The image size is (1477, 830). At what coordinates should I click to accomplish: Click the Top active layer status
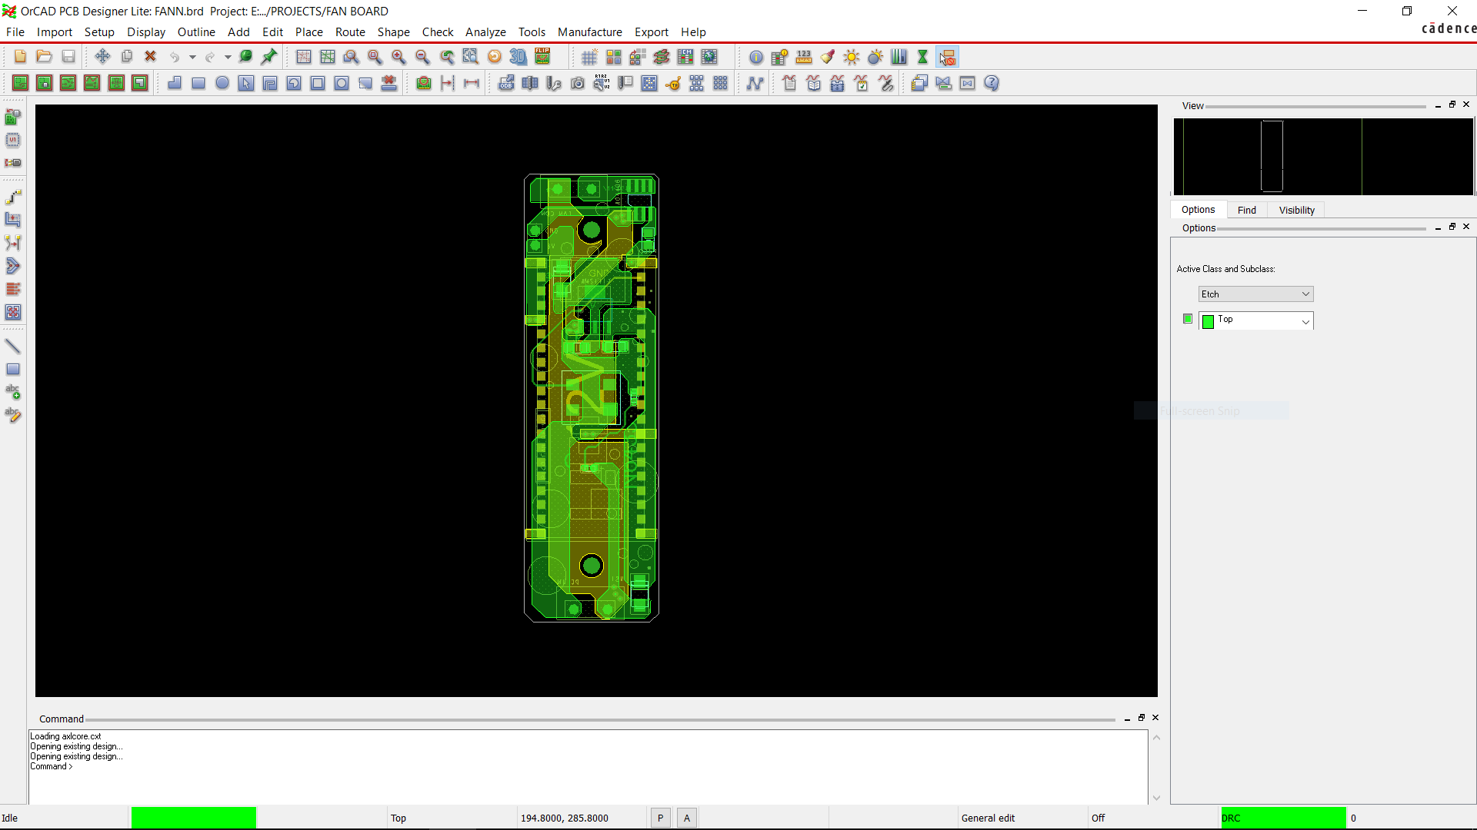[x=398, y=818]
